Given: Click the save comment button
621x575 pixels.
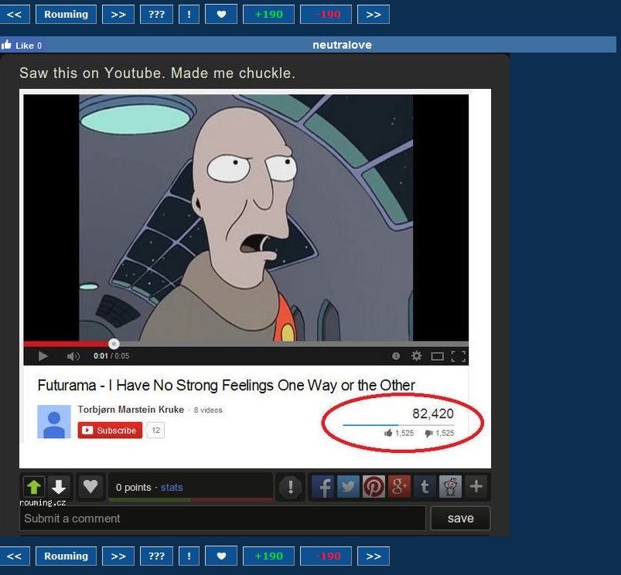Looking at the screenshot, I should tap(461, 519).
